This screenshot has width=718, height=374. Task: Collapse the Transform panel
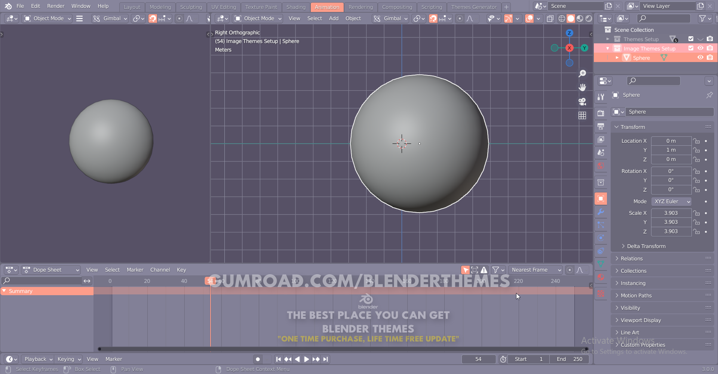pyautogui.click(x=662, y=127)
